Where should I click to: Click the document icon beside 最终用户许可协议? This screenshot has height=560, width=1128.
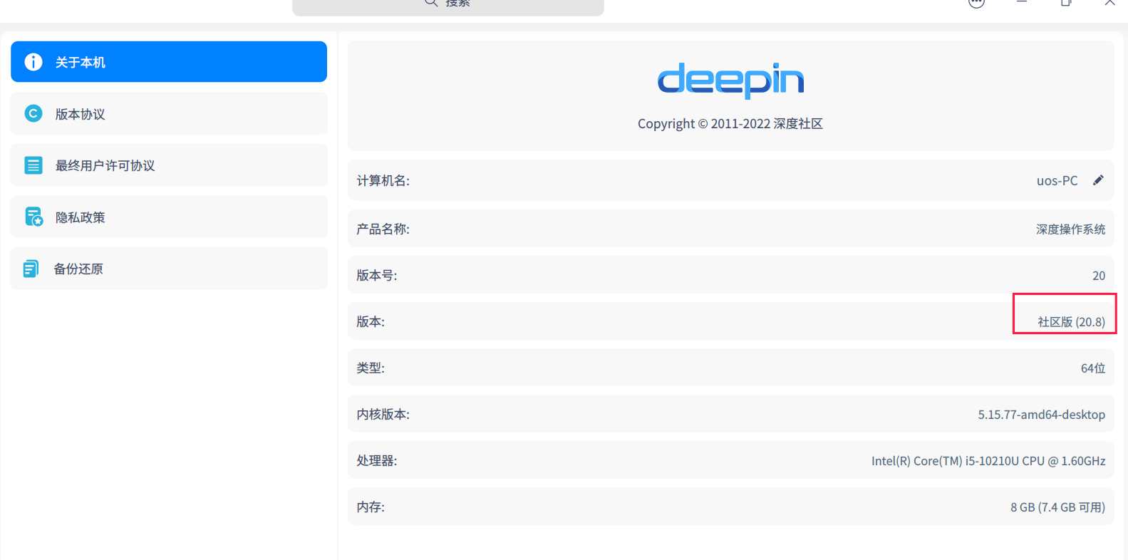coord(33,165)
